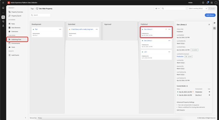
Task: Open Property Overview
Action: [17, 12]
